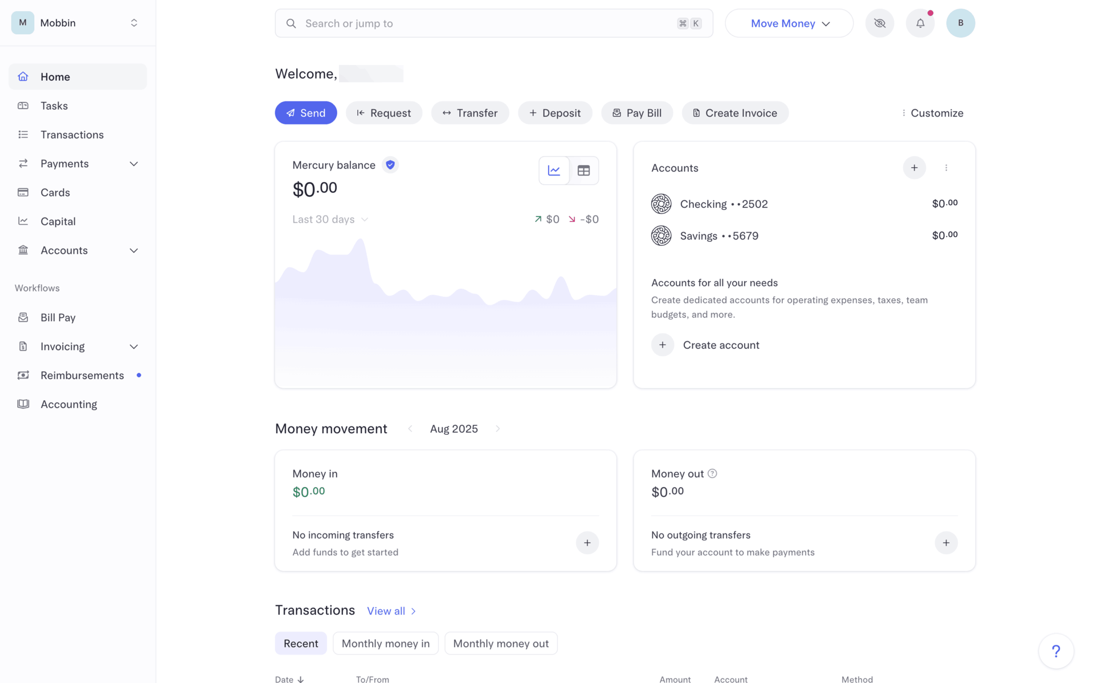
Task: Click plus to add outgoing transfer
Action: click(x=946, y=543)
